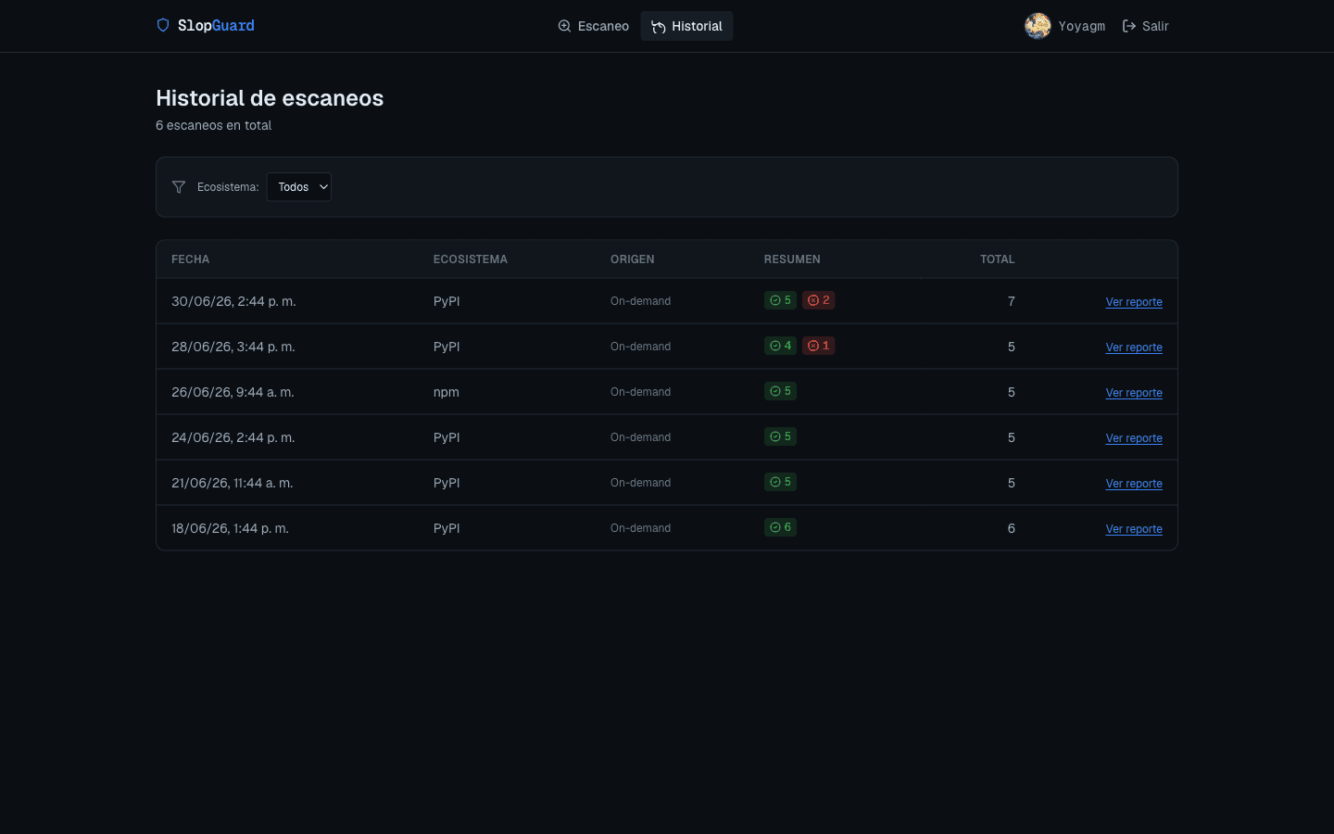1334x834 pixels.
Task: Click the npm ecosystem cell
Action: (x=446, y=392)
